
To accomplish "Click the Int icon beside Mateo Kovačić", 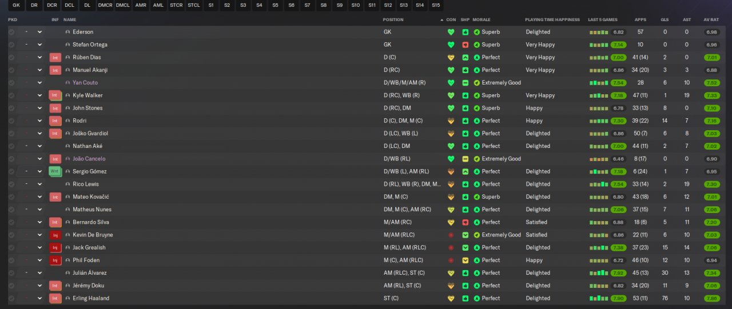I will (55, 197).
